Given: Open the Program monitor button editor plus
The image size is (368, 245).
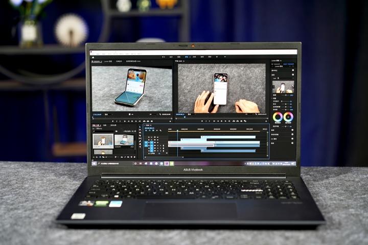Looking at the screenshot, I should 266,121.
